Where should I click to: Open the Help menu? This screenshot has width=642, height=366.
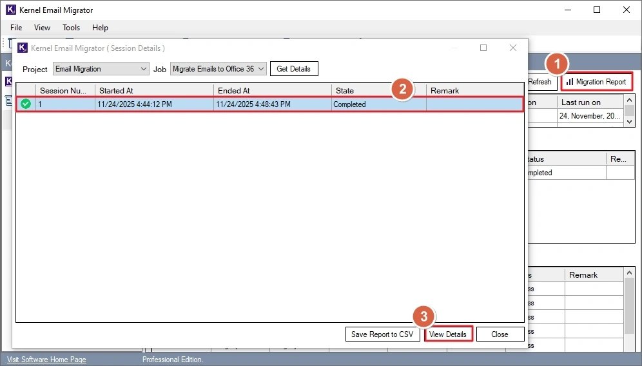[100, 28]
